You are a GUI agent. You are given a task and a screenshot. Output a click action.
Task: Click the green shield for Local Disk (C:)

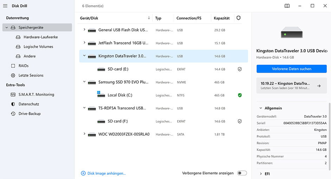(240, 95)
